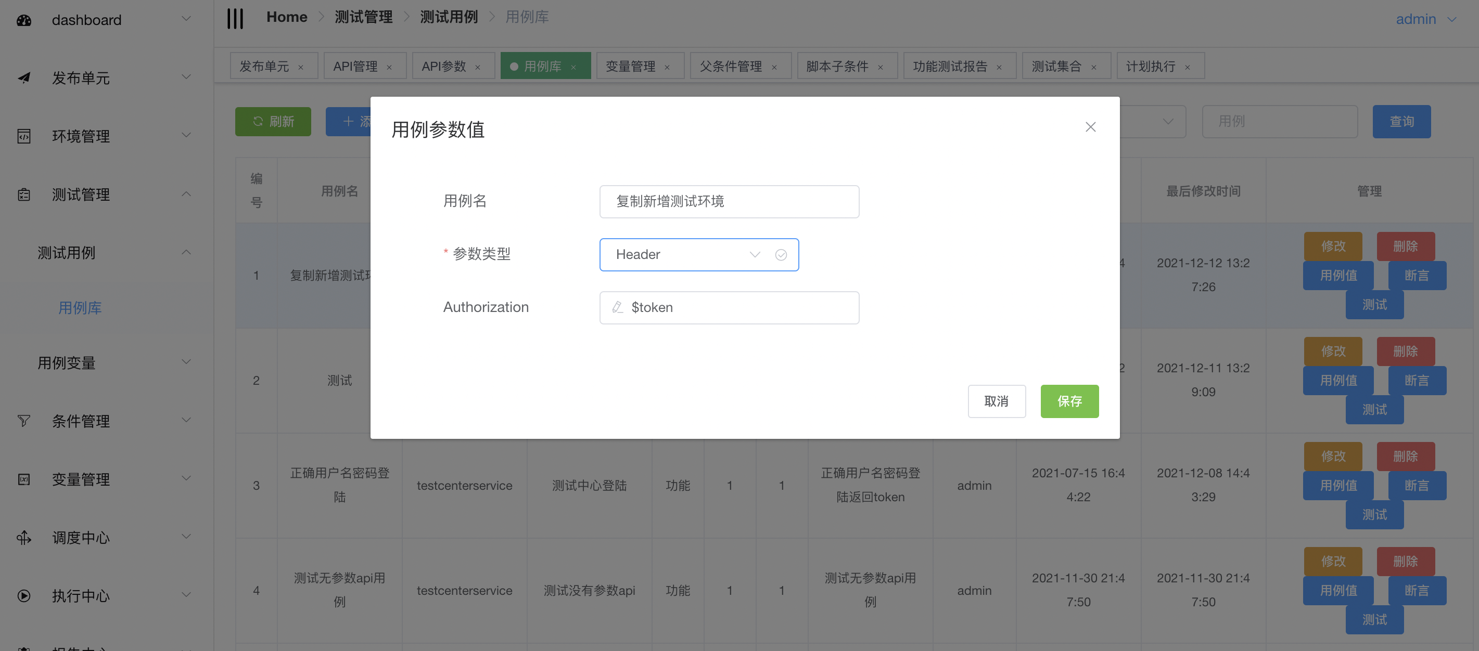The width and height of the screenshot is (1479, 651).
Task: Close the 变量管理 tab with its x
Action: pyautogui.click(x=667, y=67)
